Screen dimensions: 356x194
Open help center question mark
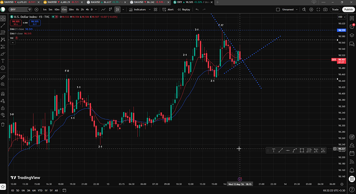click(352, 189)
